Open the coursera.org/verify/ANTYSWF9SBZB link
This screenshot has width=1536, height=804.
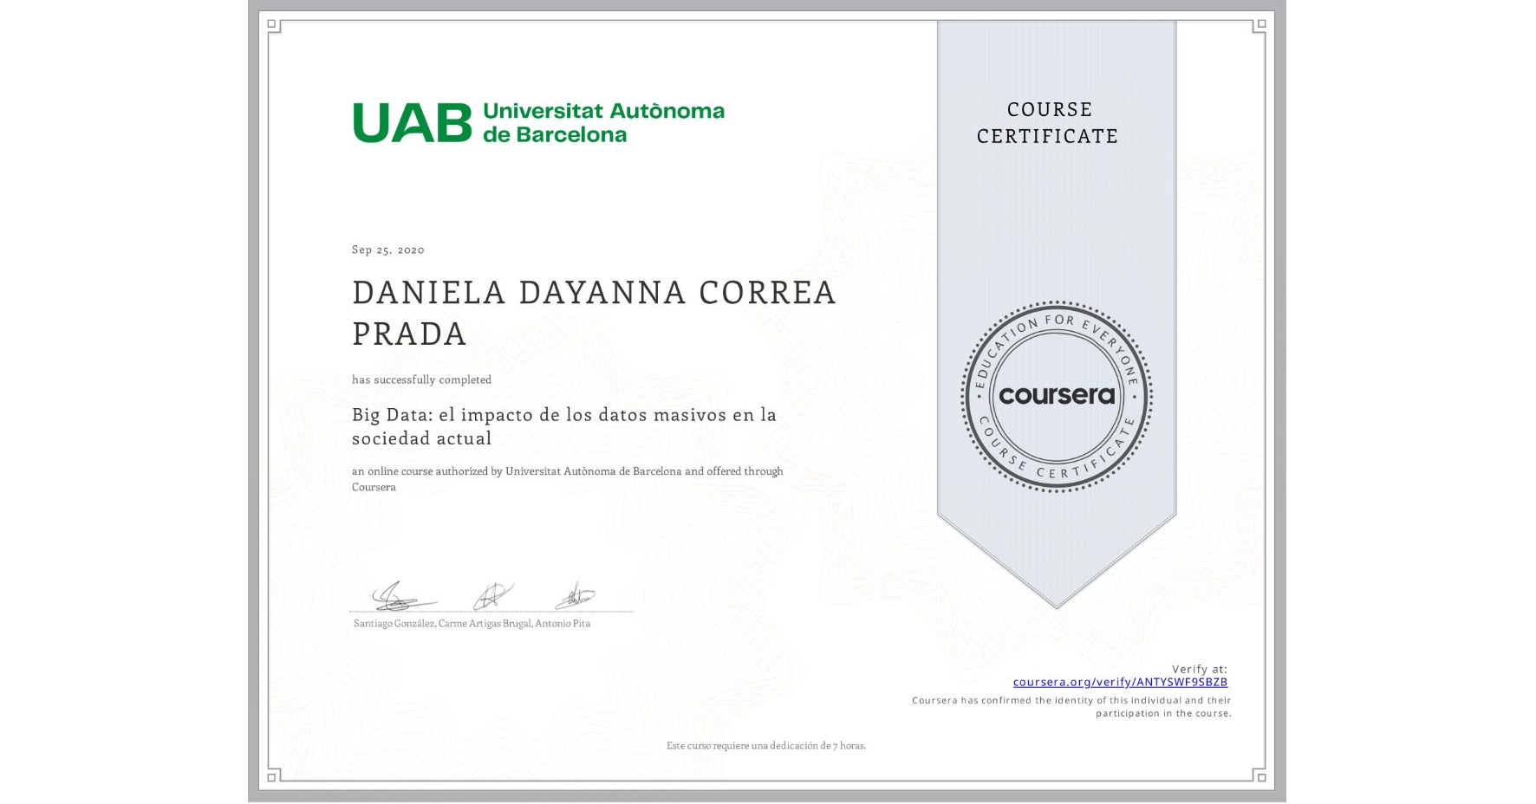[1120, 682]
